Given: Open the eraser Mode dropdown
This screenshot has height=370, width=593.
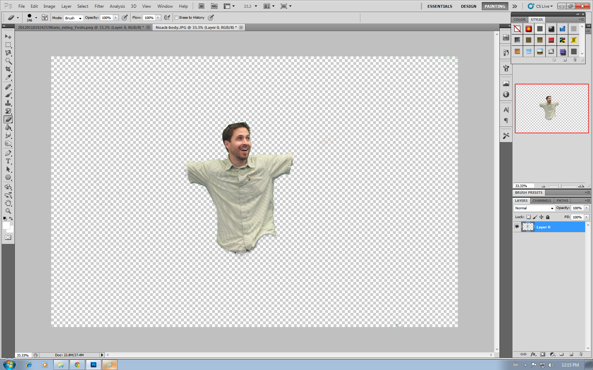Looking at the screenshot, I should coord(73,18).
